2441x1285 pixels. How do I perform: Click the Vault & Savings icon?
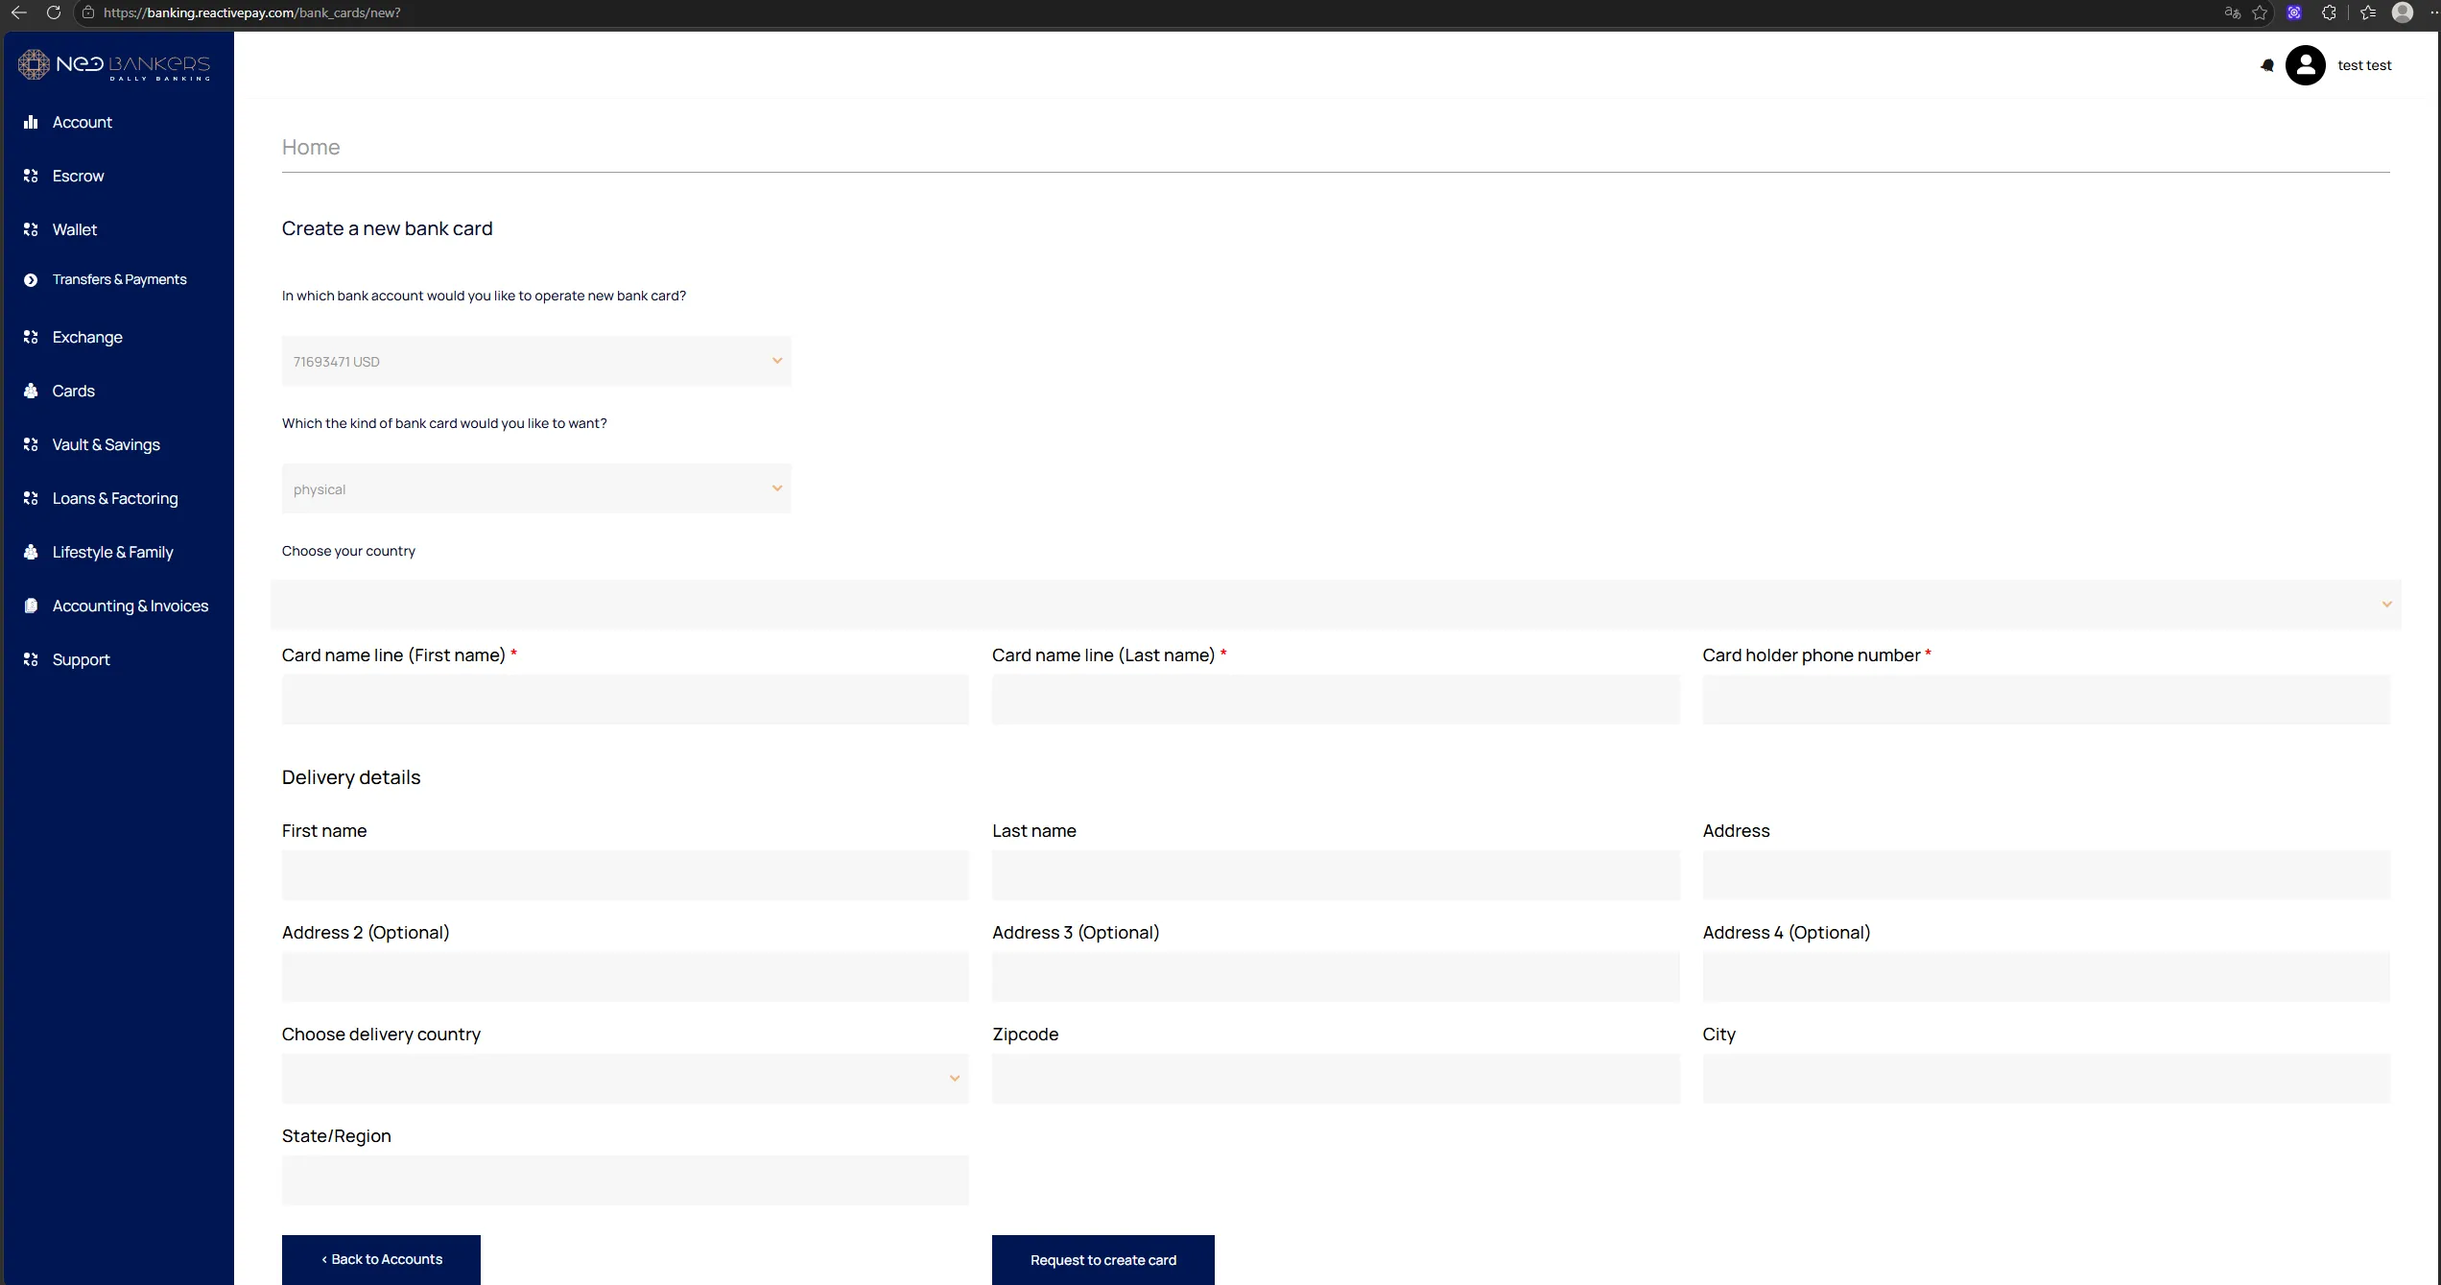pos(31,444)
